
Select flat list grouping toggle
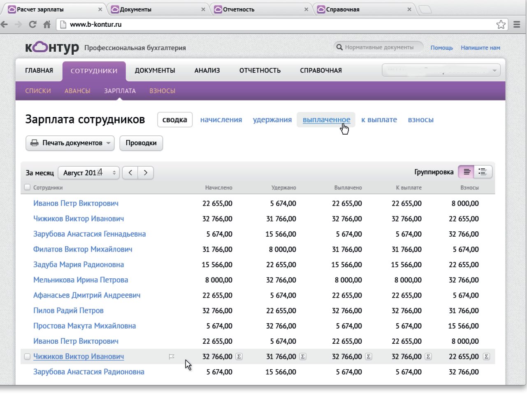[x=467, y=172]
